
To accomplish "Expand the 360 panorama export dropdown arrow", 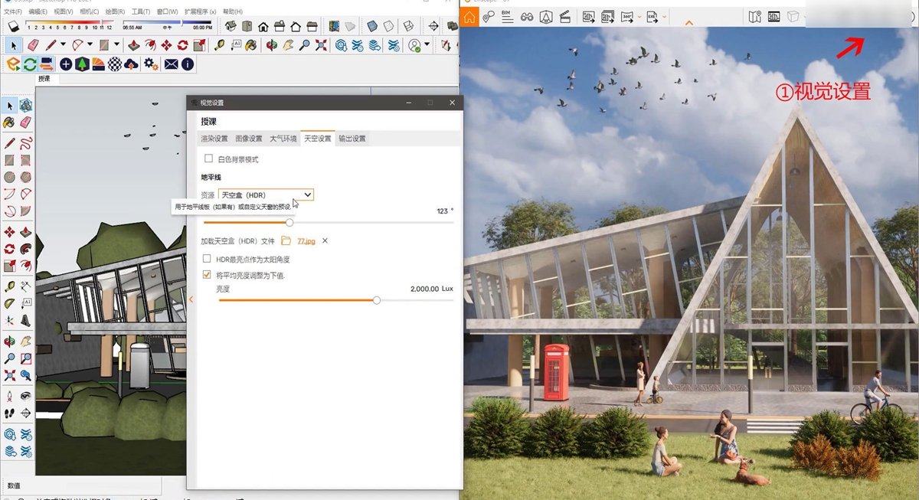I will click(x=640, y=17).
